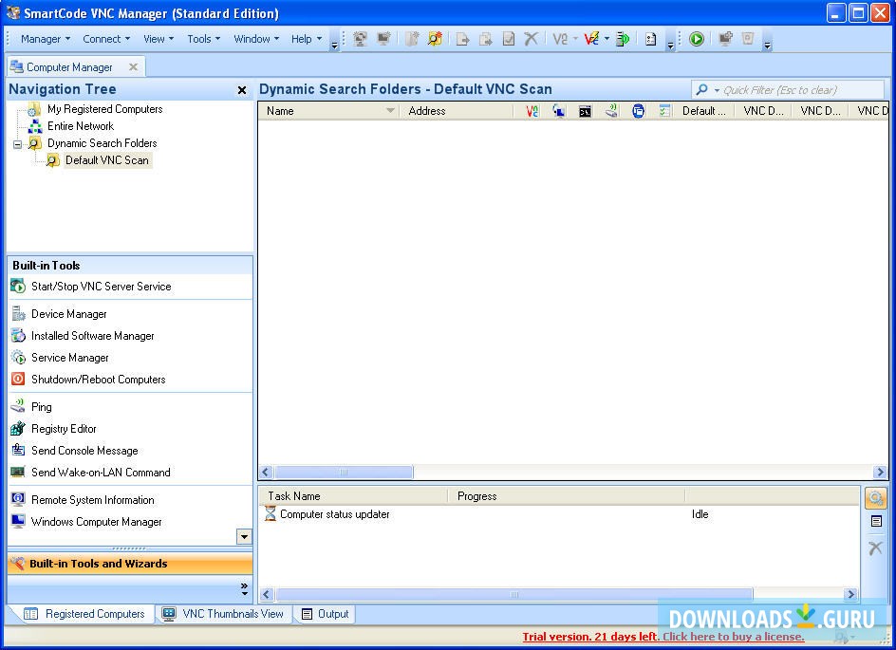Screen dimensions: 896x650
Task: Open the Window menu
Action: 256,39
